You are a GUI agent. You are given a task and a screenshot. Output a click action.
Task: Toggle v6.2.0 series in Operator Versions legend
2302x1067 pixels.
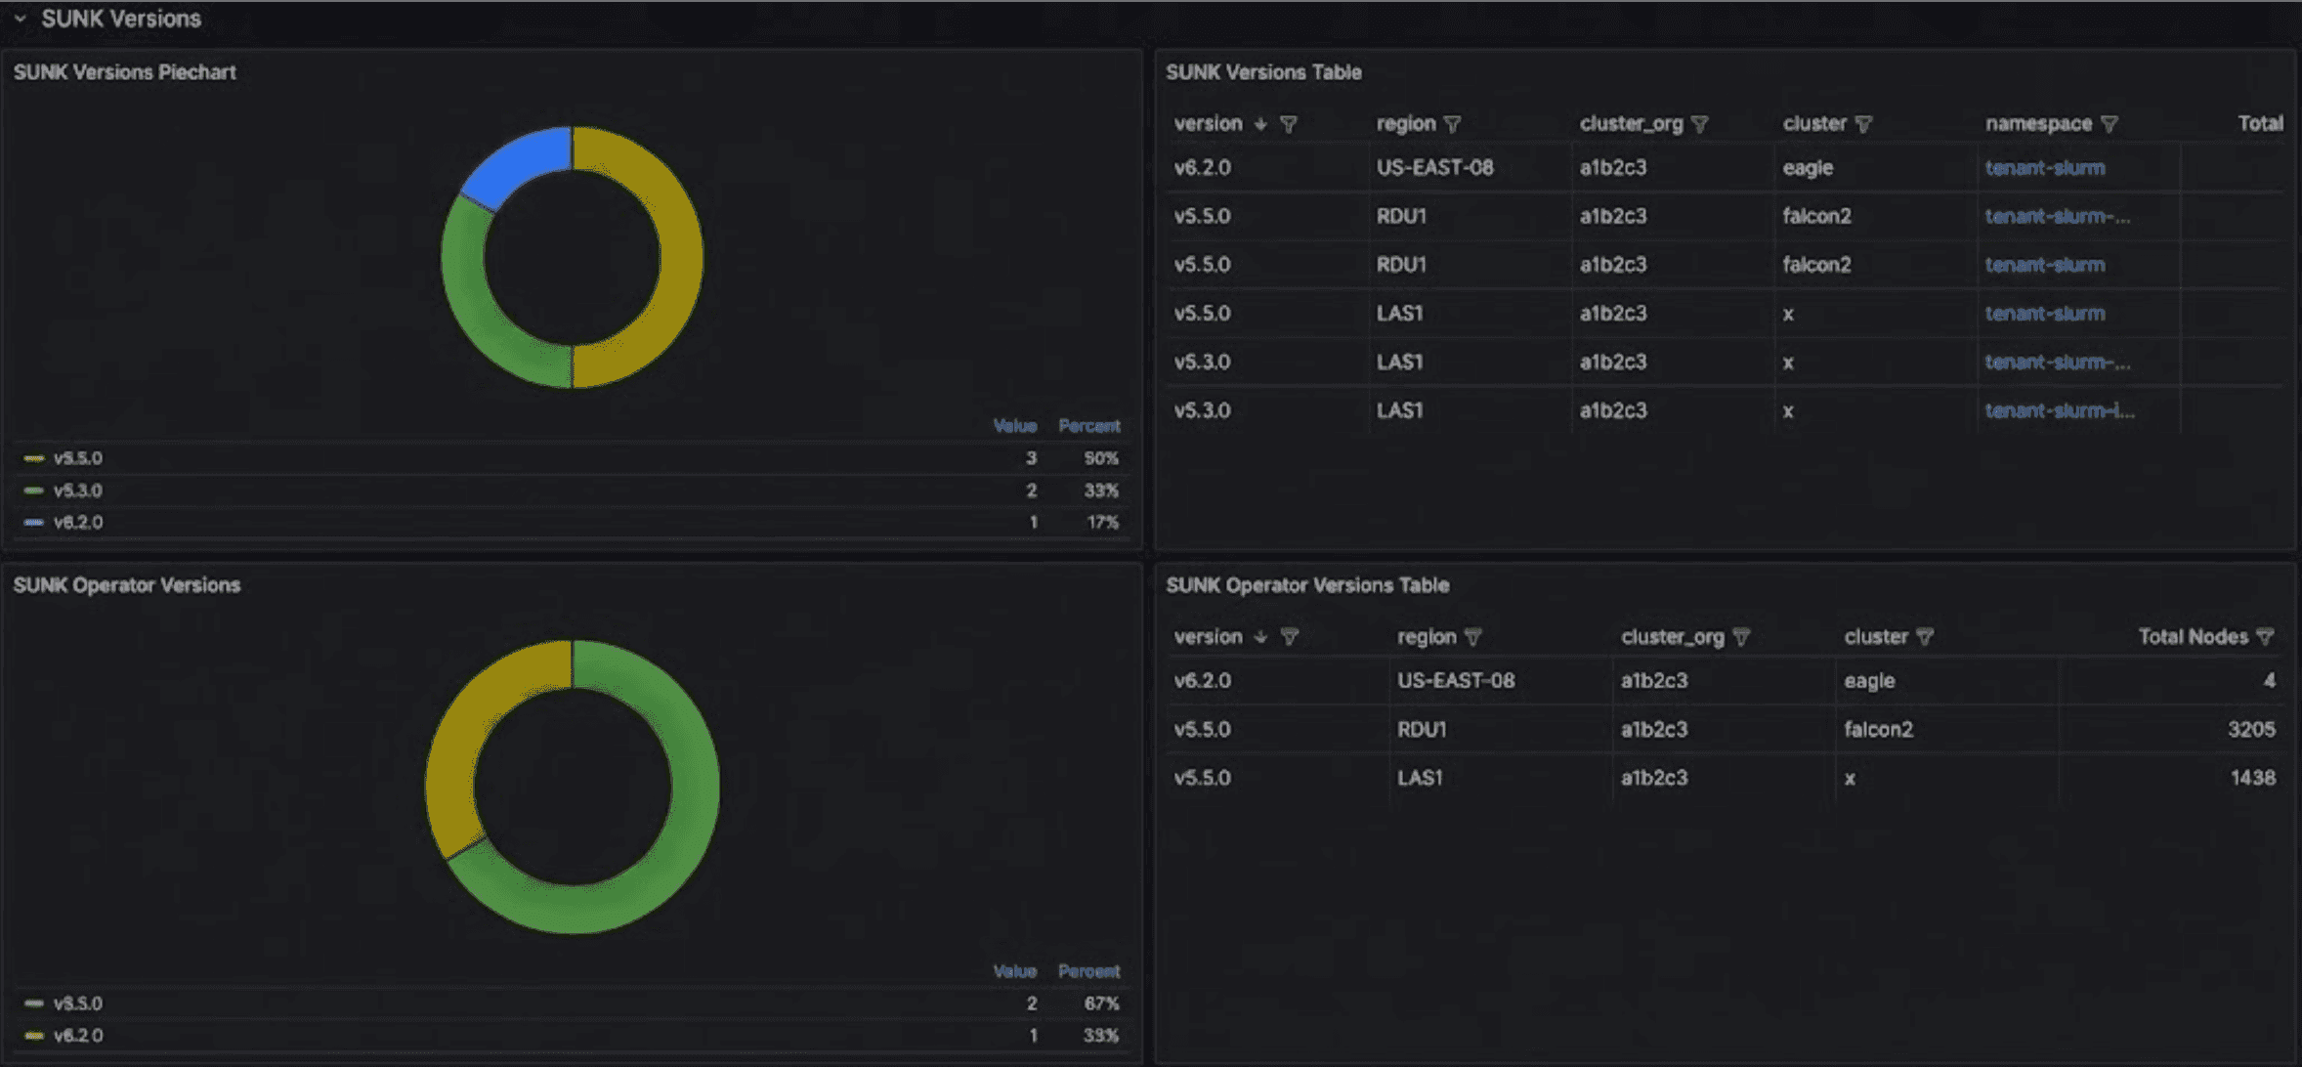pos(78,1036)
